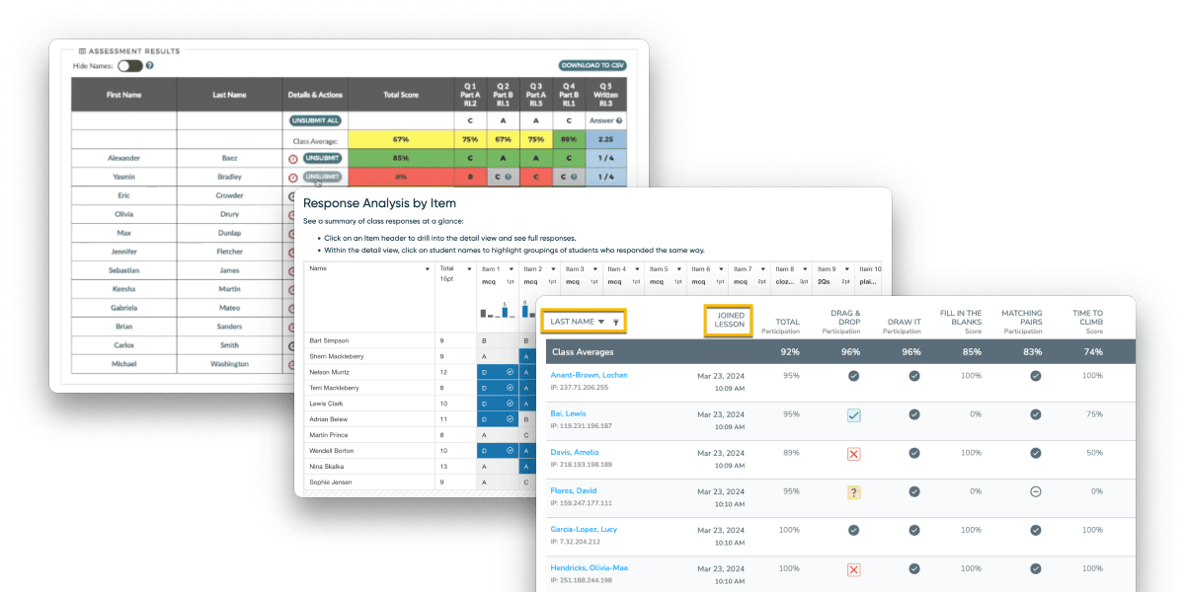This screenshot has height=592, width=1185.
Task: Select yellow 67% class average Total Score cell
Action: tap(401, 139)
